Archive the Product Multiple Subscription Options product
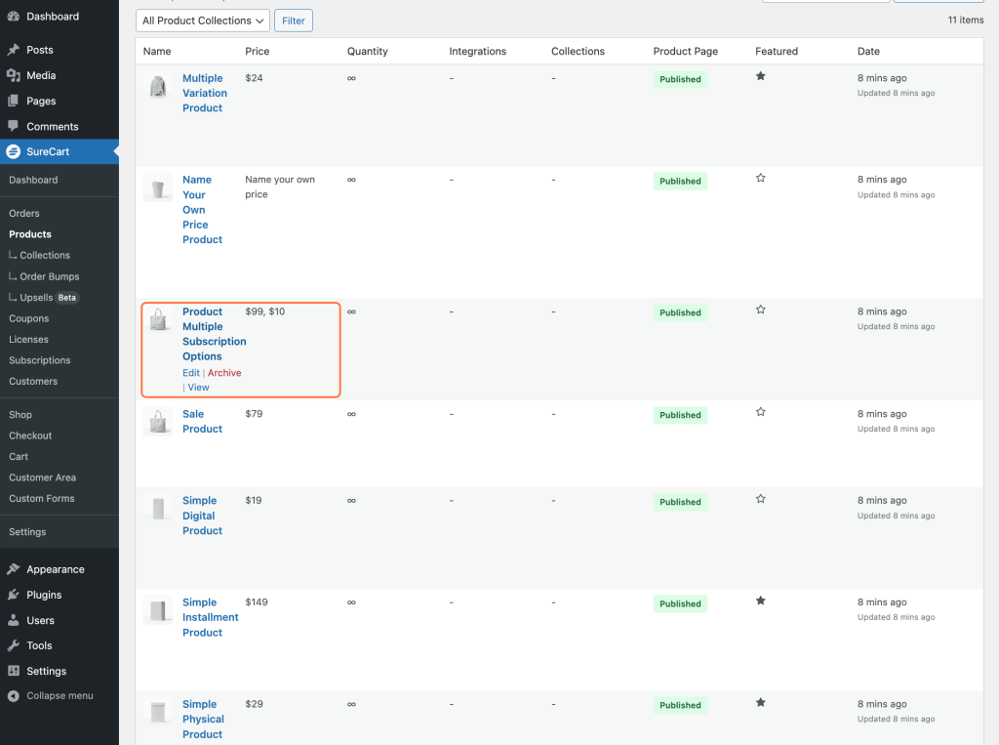 click(224, 373)
